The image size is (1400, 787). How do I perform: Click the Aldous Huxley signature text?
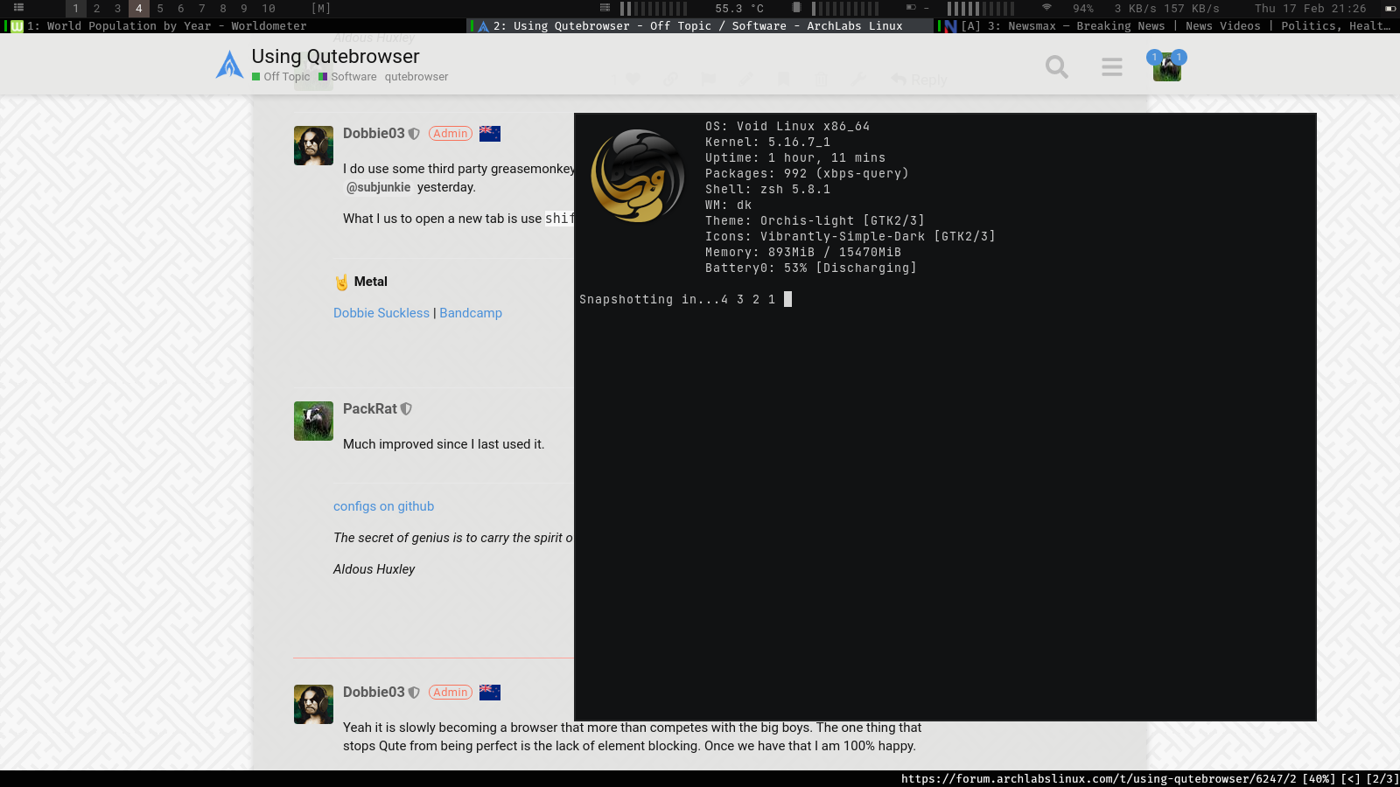pyautogui.click(x=374, y=569)
